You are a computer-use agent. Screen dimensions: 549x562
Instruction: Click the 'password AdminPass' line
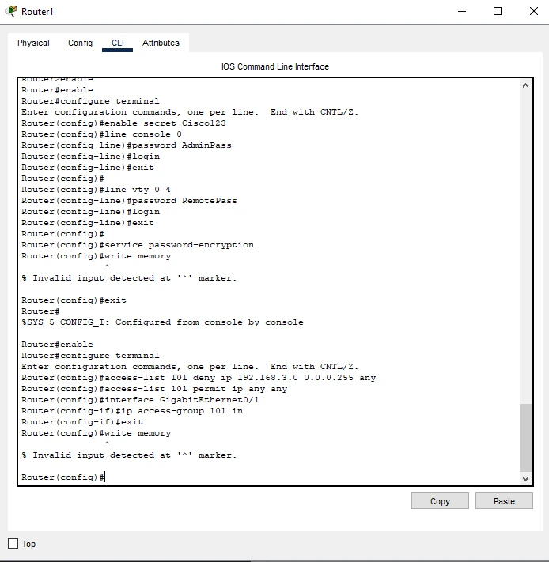[x=127, y=145]
